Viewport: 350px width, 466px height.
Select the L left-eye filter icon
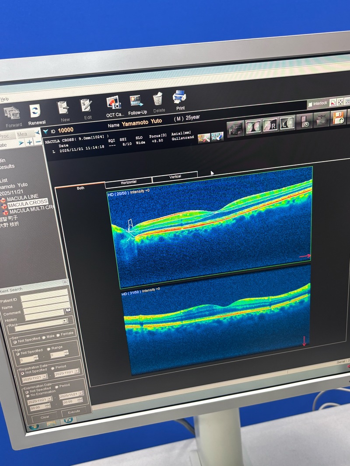pyautogui.click(x=287, y=124)
